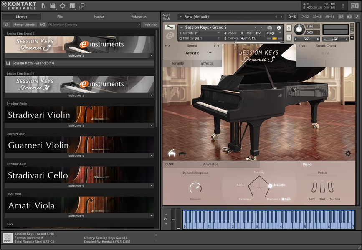
Task: Toggle the Smart Chord OFF switch
Action: coord(302,46)
